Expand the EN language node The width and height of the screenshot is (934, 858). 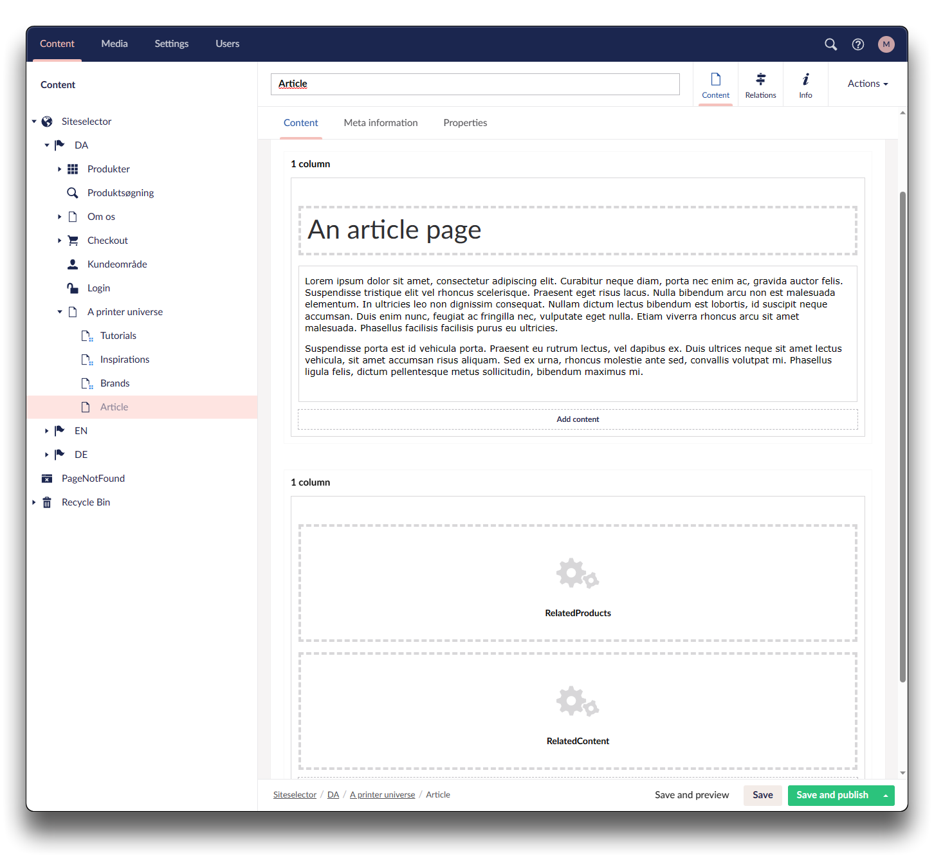[x=47, y=431]
